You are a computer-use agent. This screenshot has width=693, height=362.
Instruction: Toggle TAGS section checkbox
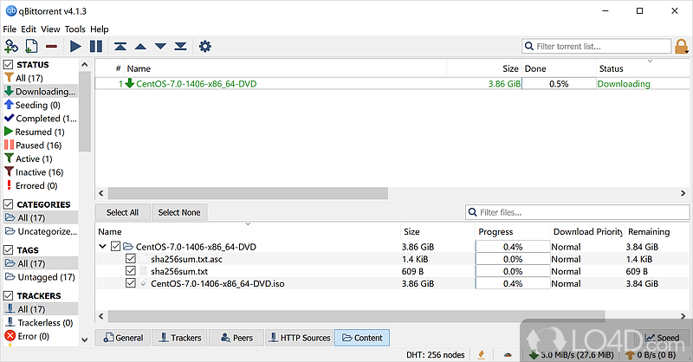[x=9, y=249]
